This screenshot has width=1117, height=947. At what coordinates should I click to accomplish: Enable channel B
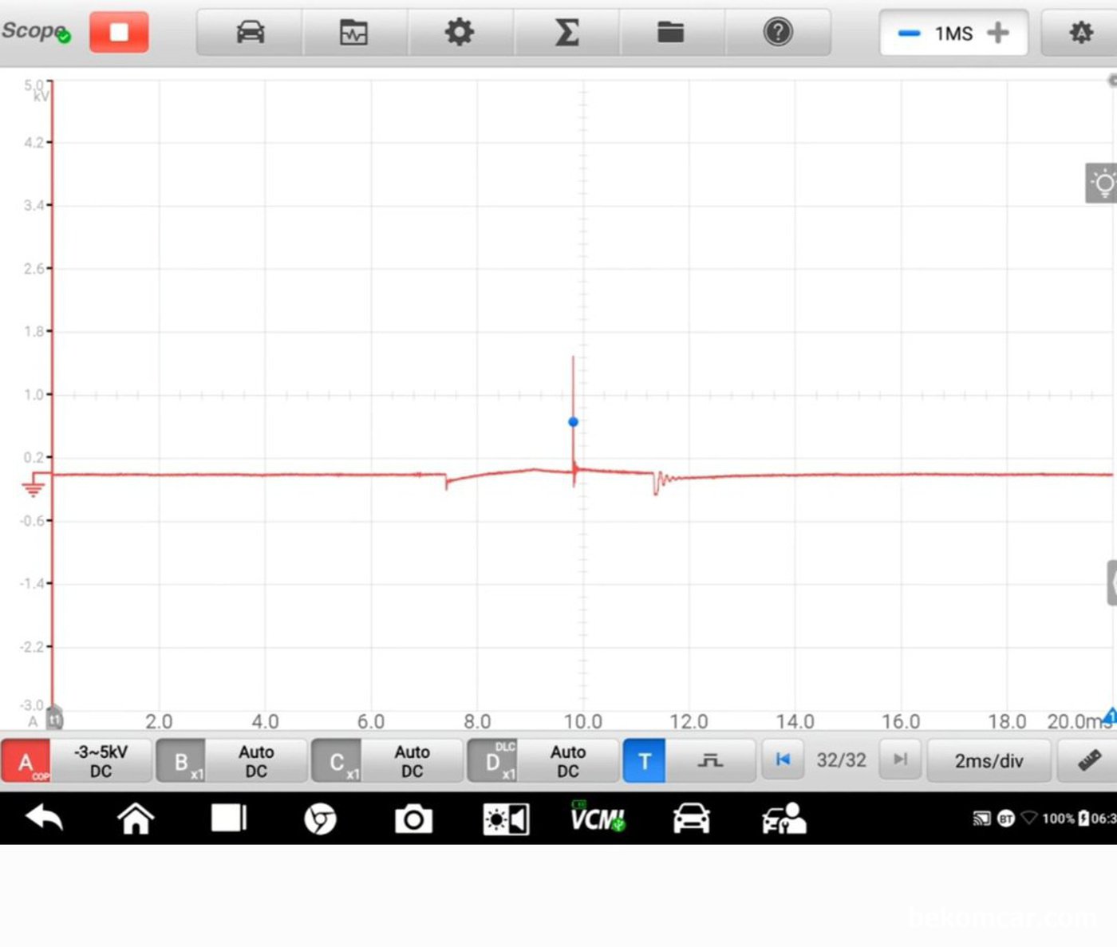click(181, 761)
